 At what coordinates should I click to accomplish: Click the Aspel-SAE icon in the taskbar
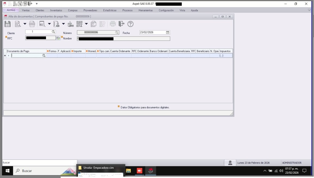point(150,171)
